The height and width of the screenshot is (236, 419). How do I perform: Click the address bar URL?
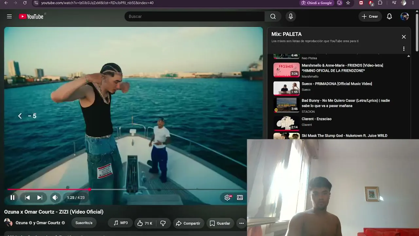pyautogui.click(x=97, y=3)
